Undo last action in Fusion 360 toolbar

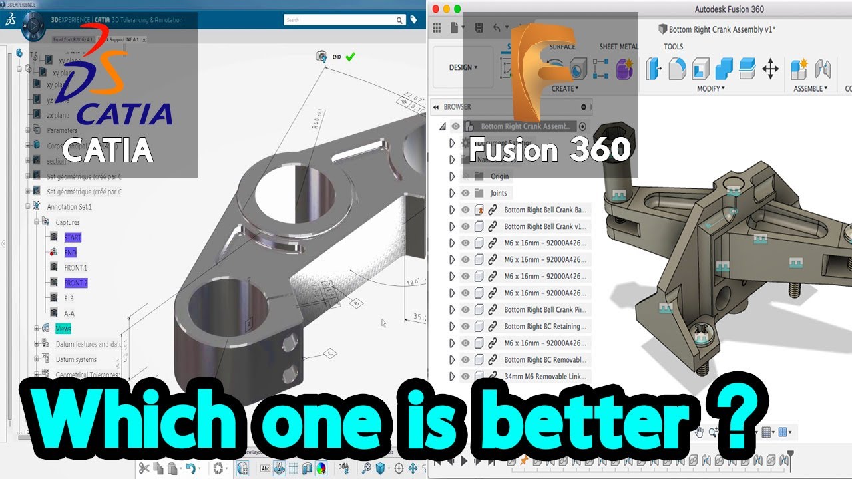[497, 28]
